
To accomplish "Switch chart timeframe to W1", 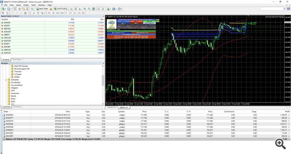I will (79, 13).
